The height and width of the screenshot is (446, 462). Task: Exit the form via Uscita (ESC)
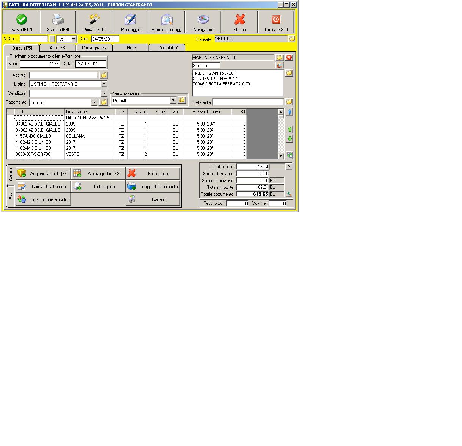tap(276, 22)
